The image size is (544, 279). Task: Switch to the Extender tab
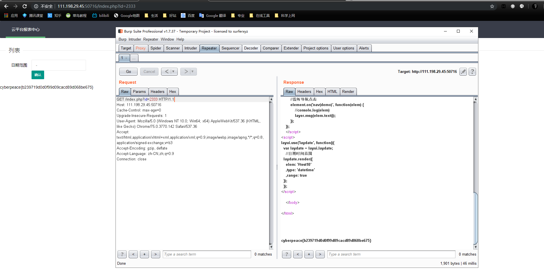(x=291, y=48)
